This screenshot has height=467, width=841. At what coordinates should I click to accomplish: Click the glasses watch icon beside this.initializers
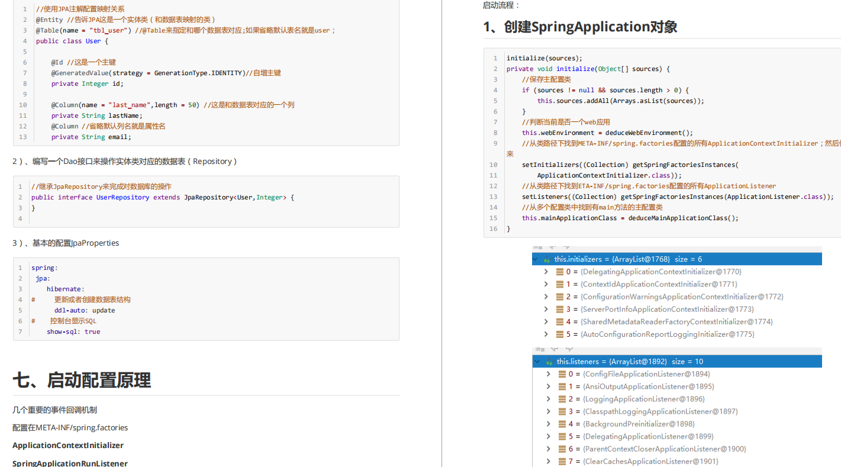tap(549, 259)
